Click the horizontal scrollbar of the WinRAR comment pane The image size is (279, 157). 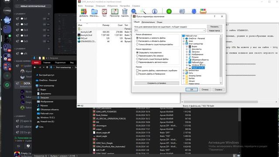point(221,102)
